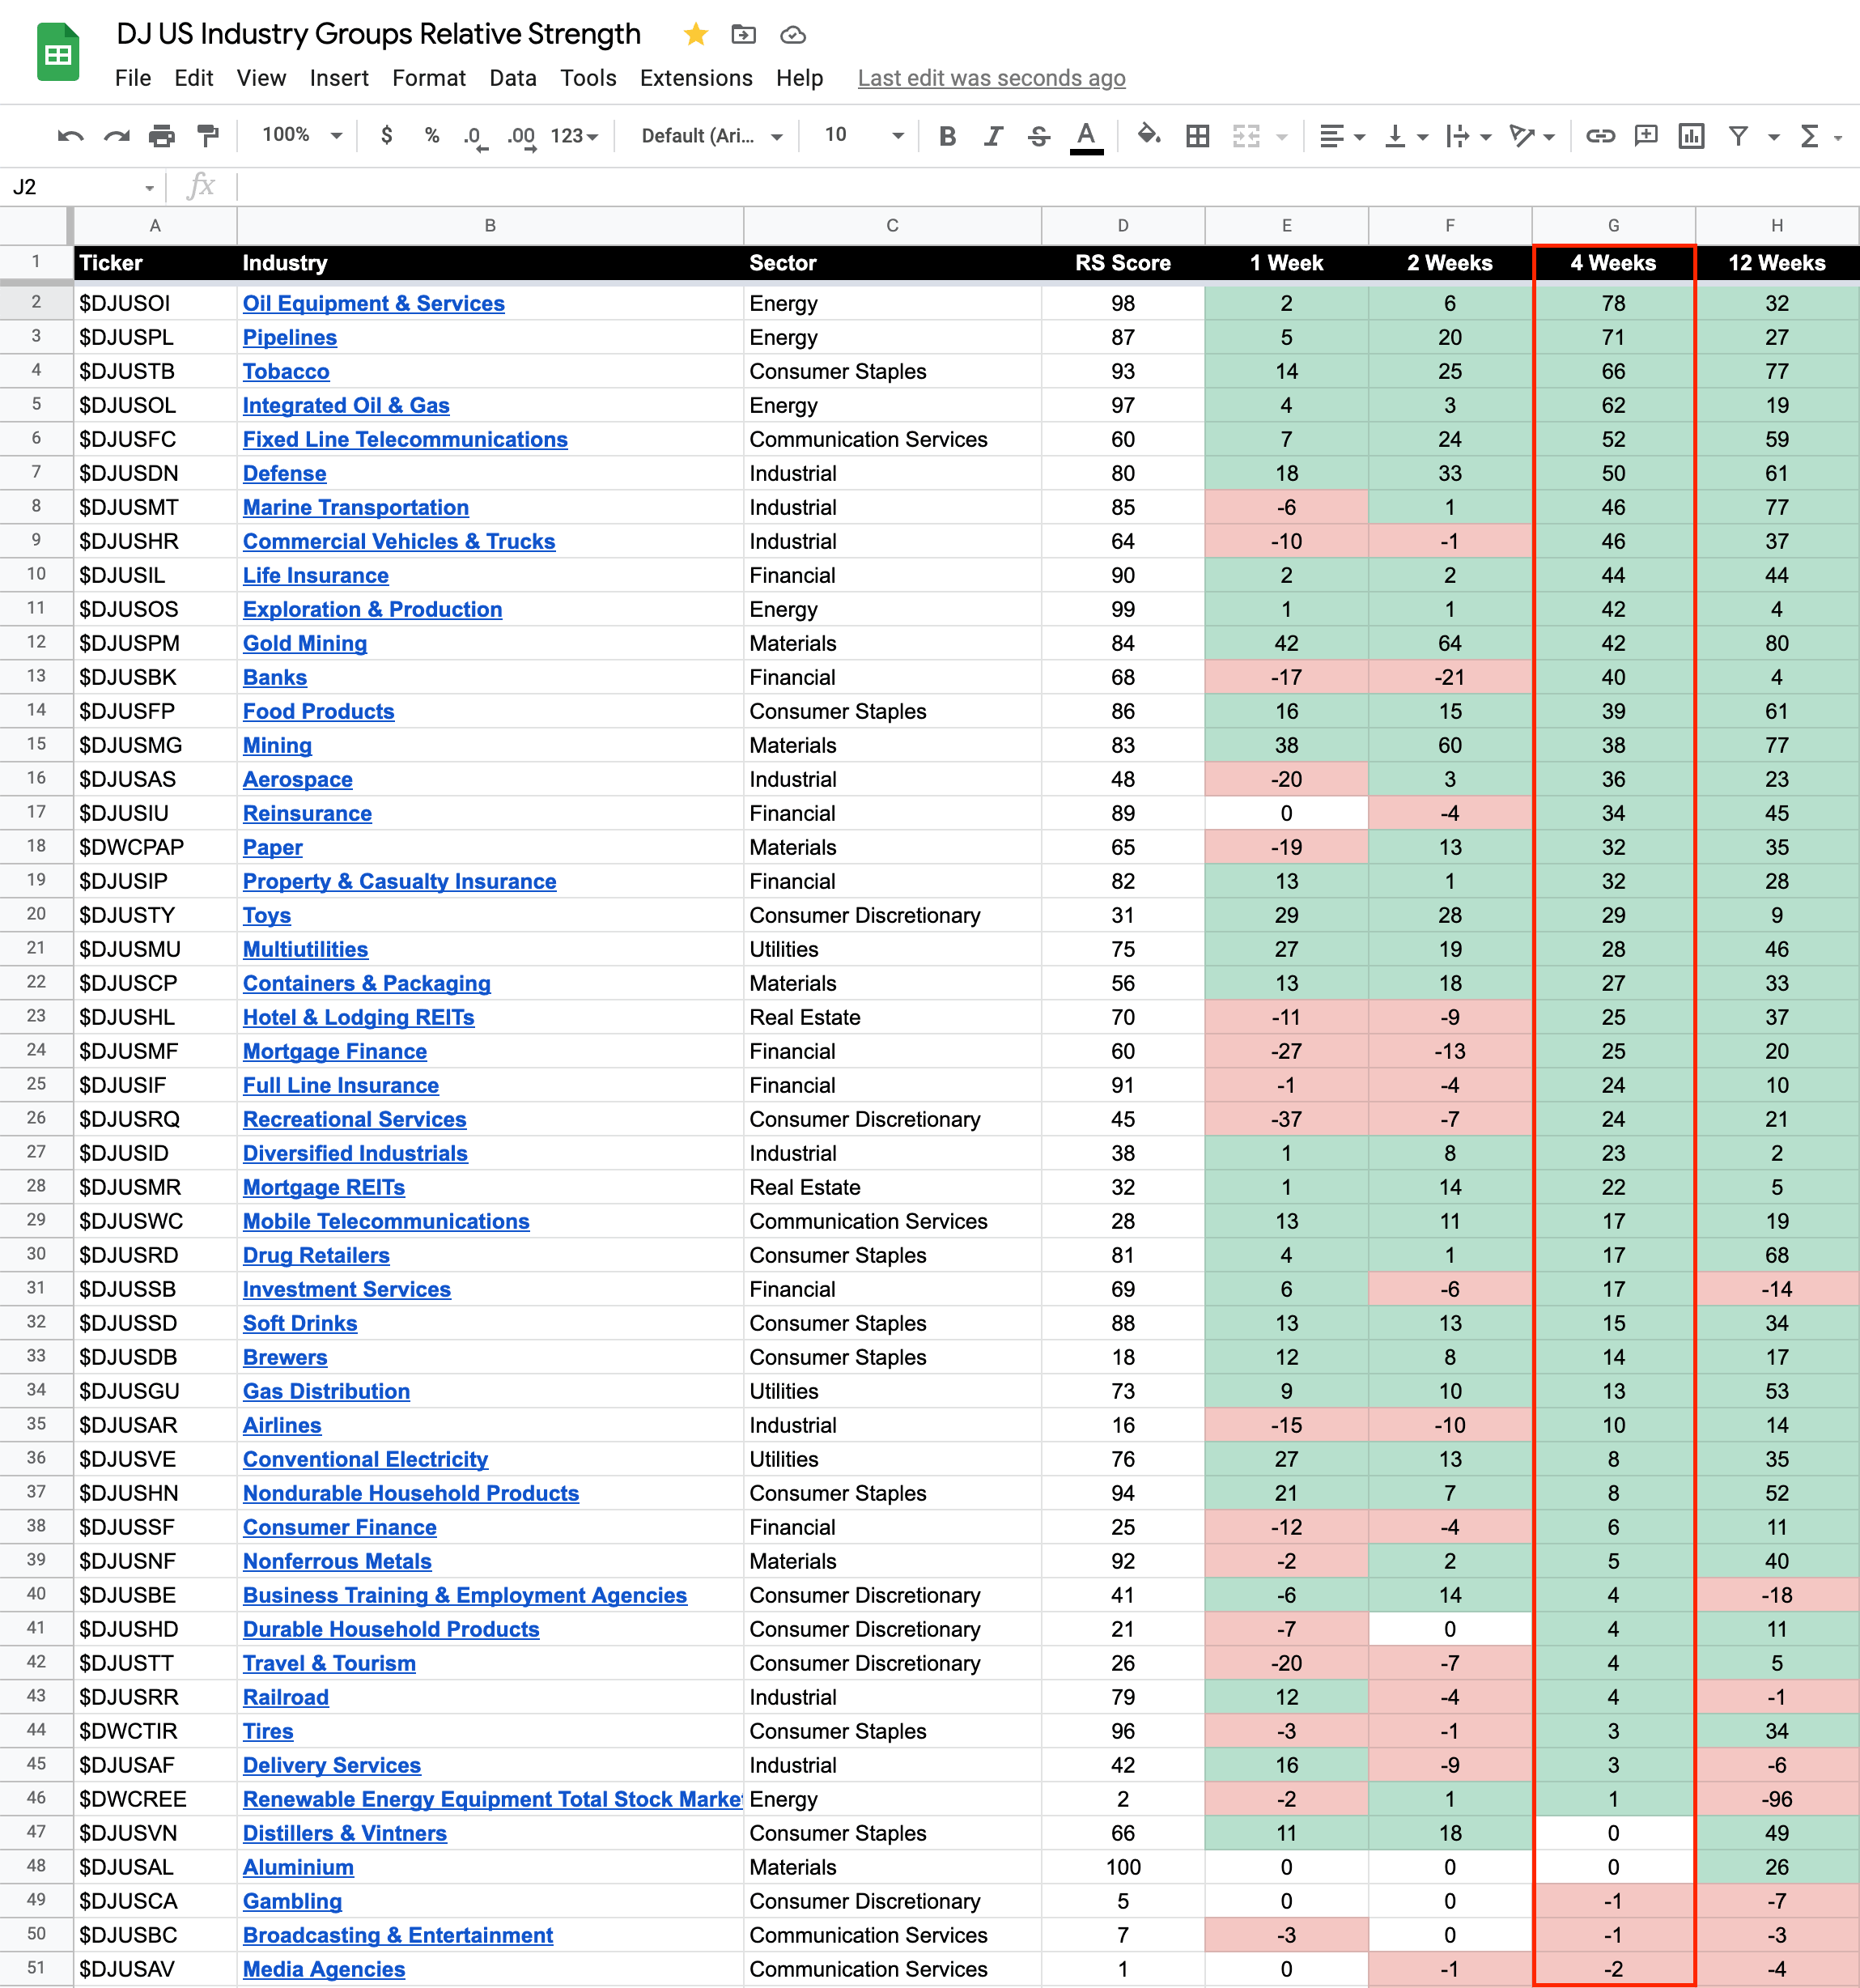Open the zoom 100% dropdown
1860x1988 pixels.
tap(302, 135)
